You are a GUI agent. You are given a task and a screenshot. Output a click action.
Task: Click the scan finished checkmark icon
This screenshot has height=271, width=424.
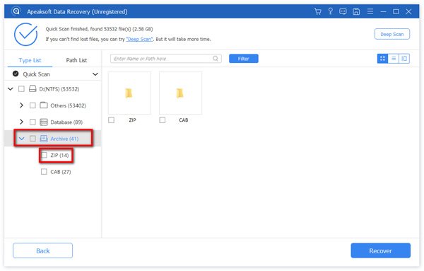pyautogui.click(x=25, y=34)
